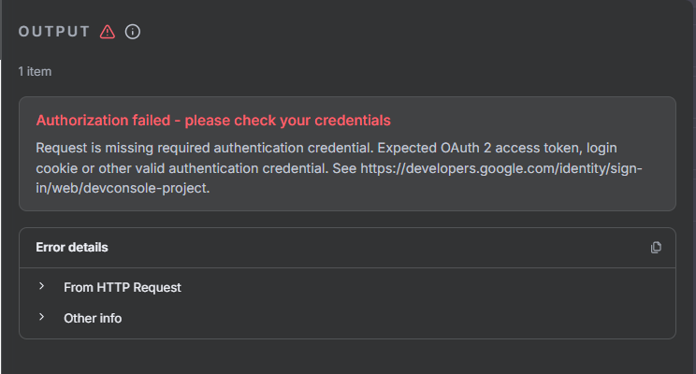696x374 pixels.
Task: Click the "login" word in error description
Action: coord(583,149)
